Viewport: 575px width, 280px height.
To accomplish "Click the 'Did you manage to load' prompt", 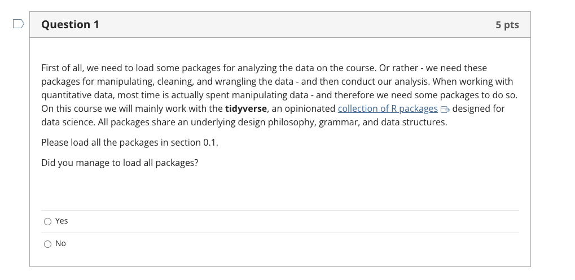I will point(120,163).
